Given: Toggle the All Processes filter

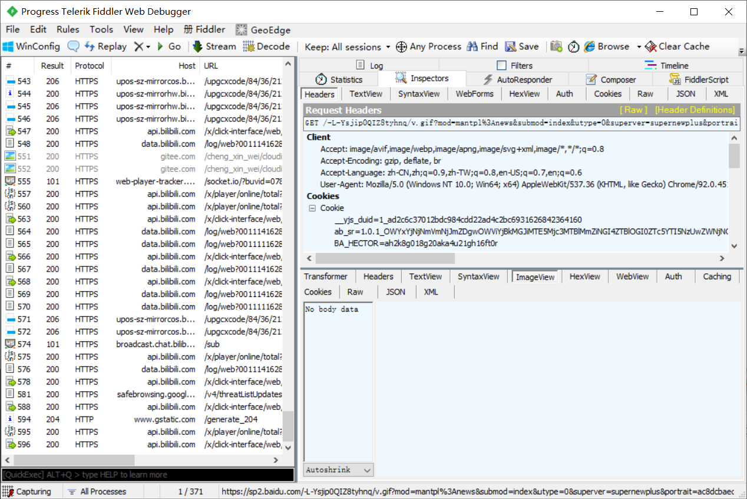Looking at the screenshot, I should pos(97,491).
